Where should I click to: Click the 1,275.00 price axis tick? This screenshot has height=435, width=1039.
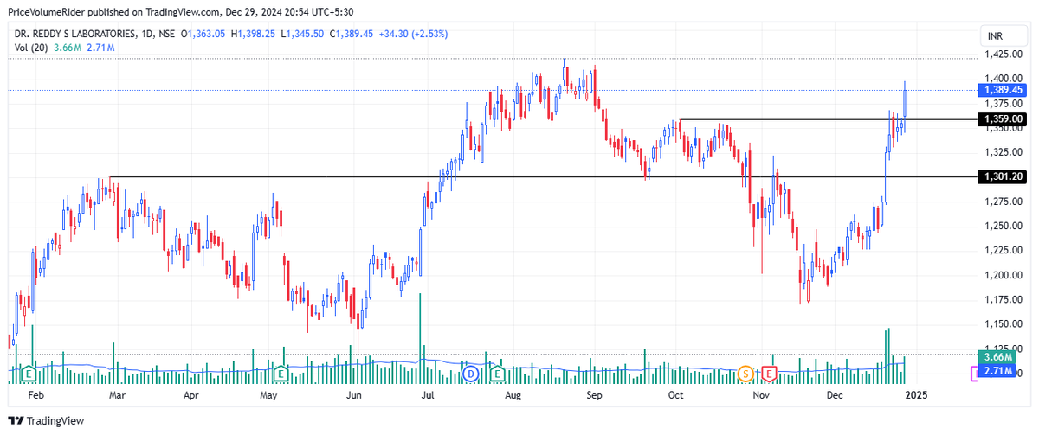point(1004,202)
